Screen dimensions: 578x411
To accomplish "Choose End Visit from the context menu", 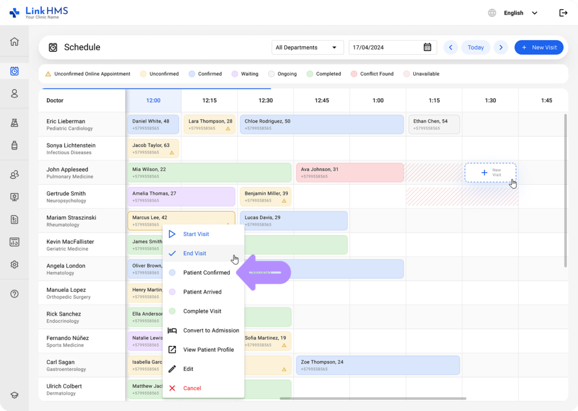I will 203,253.
